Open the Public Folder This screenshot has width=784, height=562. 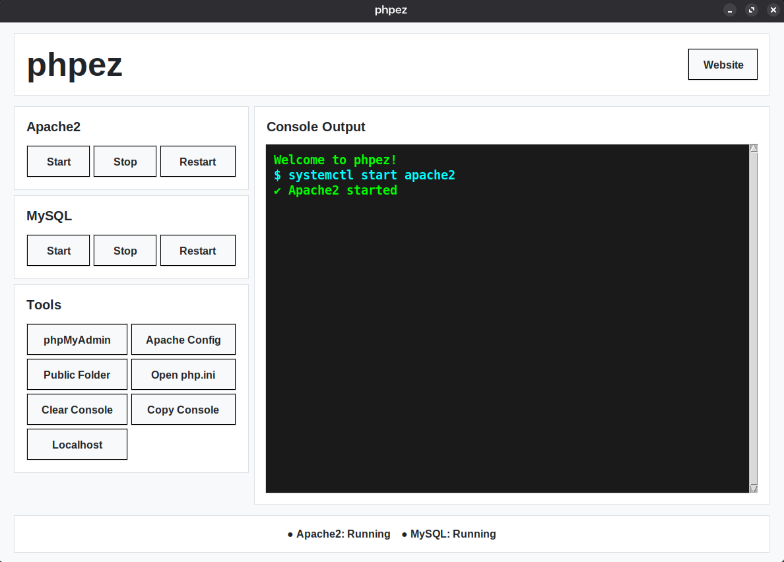77,374
